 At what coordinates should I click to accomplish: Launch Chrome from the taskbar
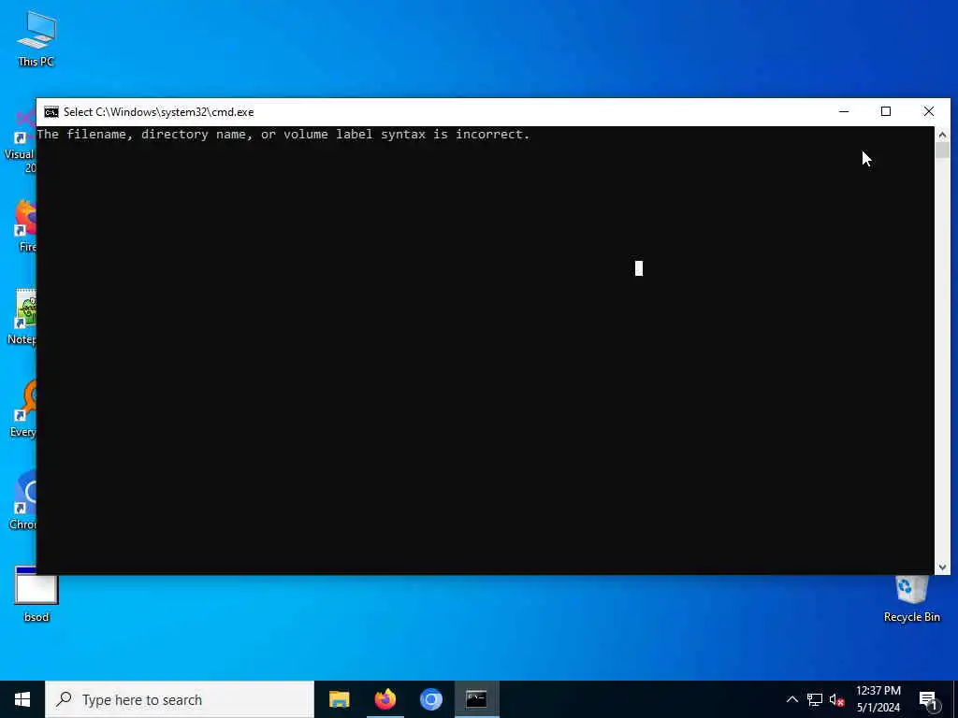point(430,699)
